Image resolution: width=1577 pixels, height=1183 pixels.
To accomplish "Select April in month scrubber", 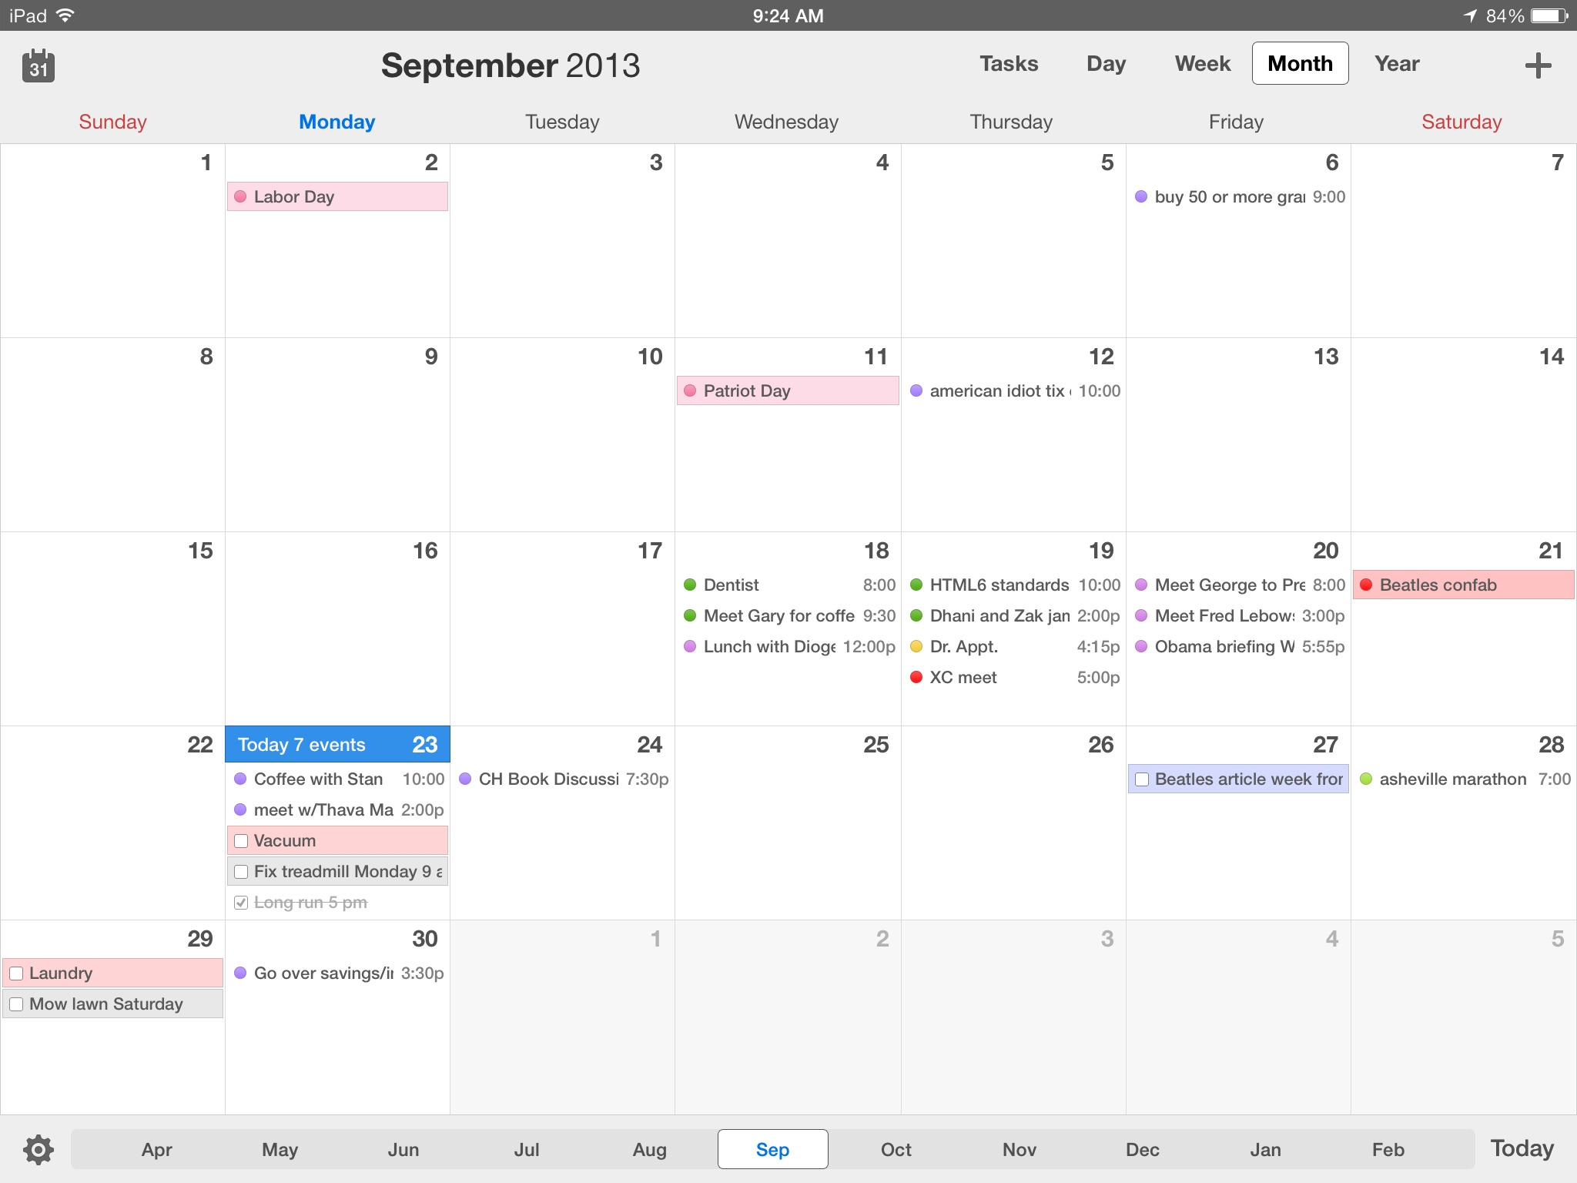I will [158, 1149].
